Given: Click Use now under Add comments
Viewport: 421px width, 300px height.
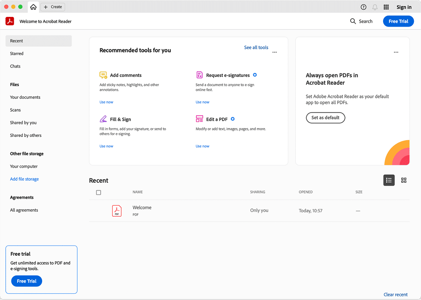Looking at the screenshot, I should click(106, 102).
